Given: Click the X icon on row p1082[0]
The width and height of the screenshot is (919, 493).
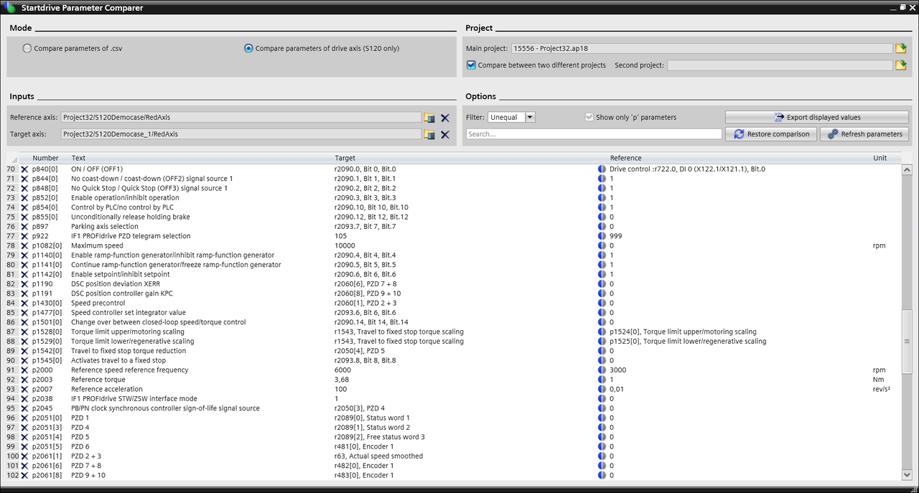Looking at the screenshot, I should 24,245.
